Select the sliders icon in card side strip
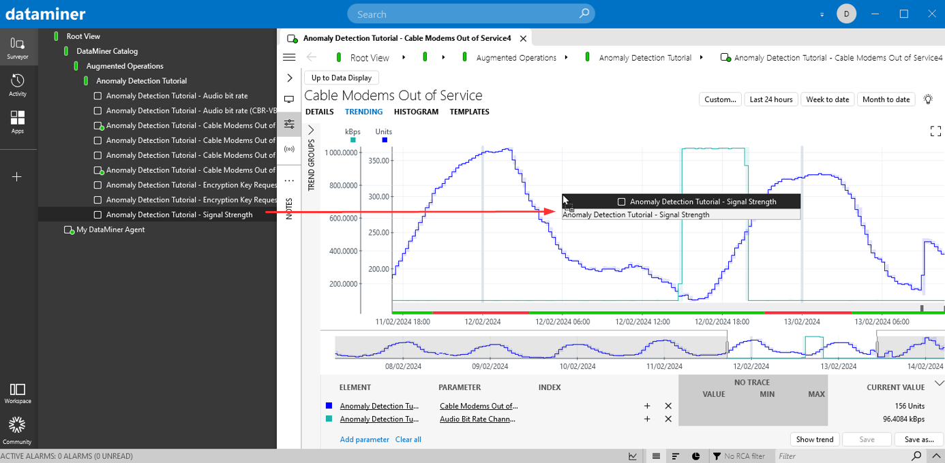The image size is (945, 463). click(289, 124)
